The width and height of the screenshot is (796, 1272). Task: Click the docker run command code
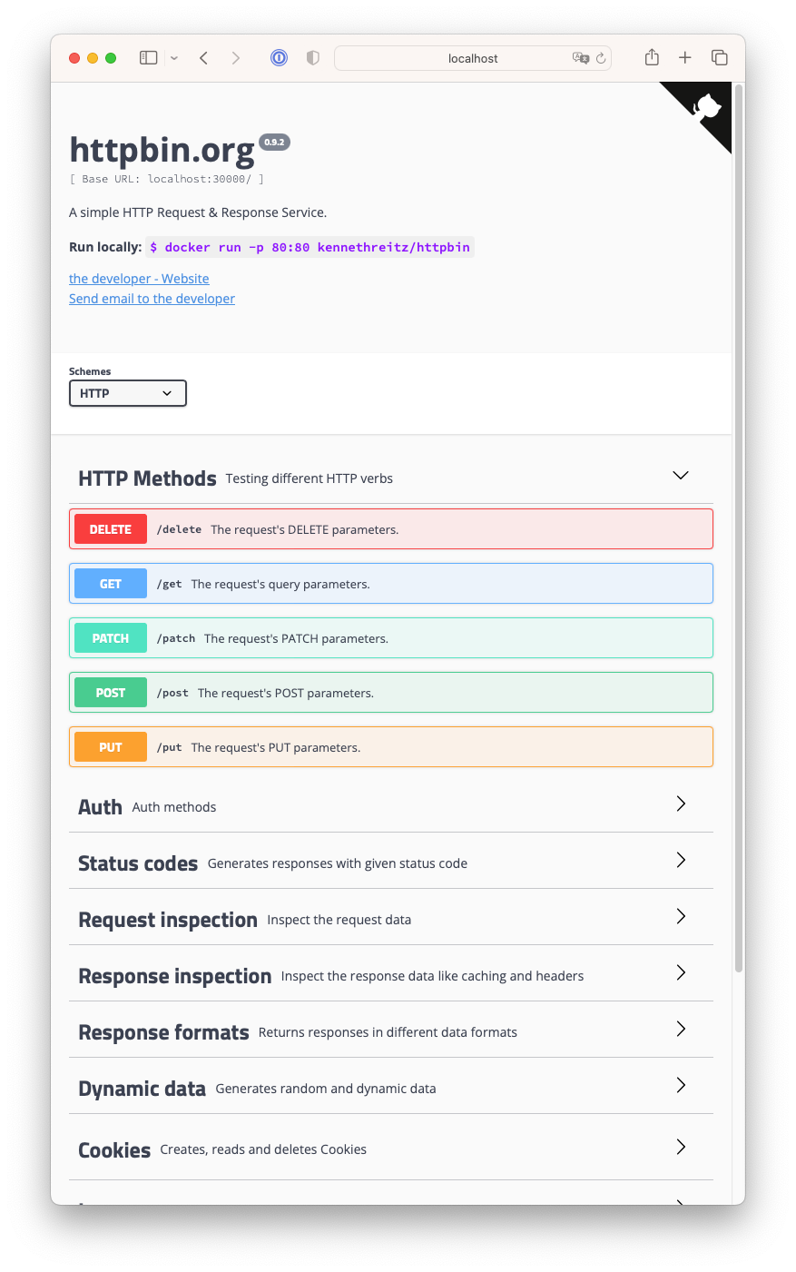(310, 247)
